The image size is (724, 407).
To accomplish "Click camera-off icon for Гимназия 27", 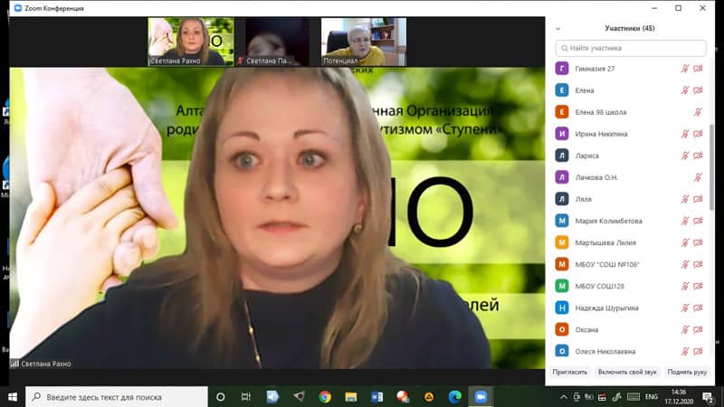I will click(x=698, y=69).
